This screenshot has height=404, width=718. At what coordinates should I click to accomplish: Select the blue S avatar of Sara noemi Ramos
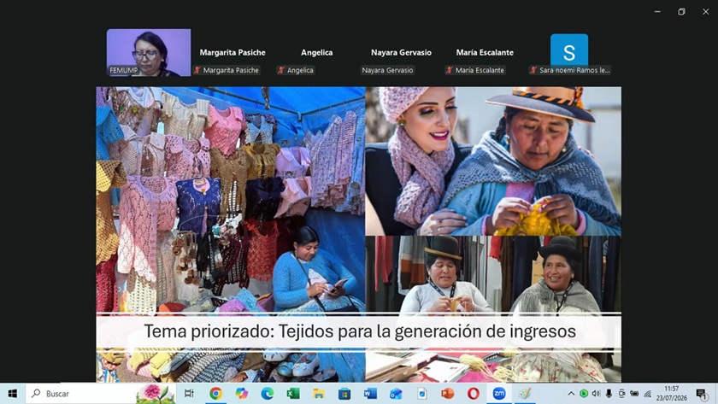(x=569, y=50)
